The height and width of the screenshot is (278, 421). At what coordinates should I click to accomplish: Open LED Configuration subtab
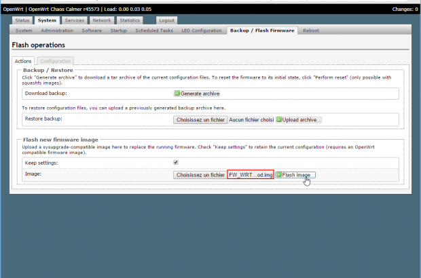[201, 31]
